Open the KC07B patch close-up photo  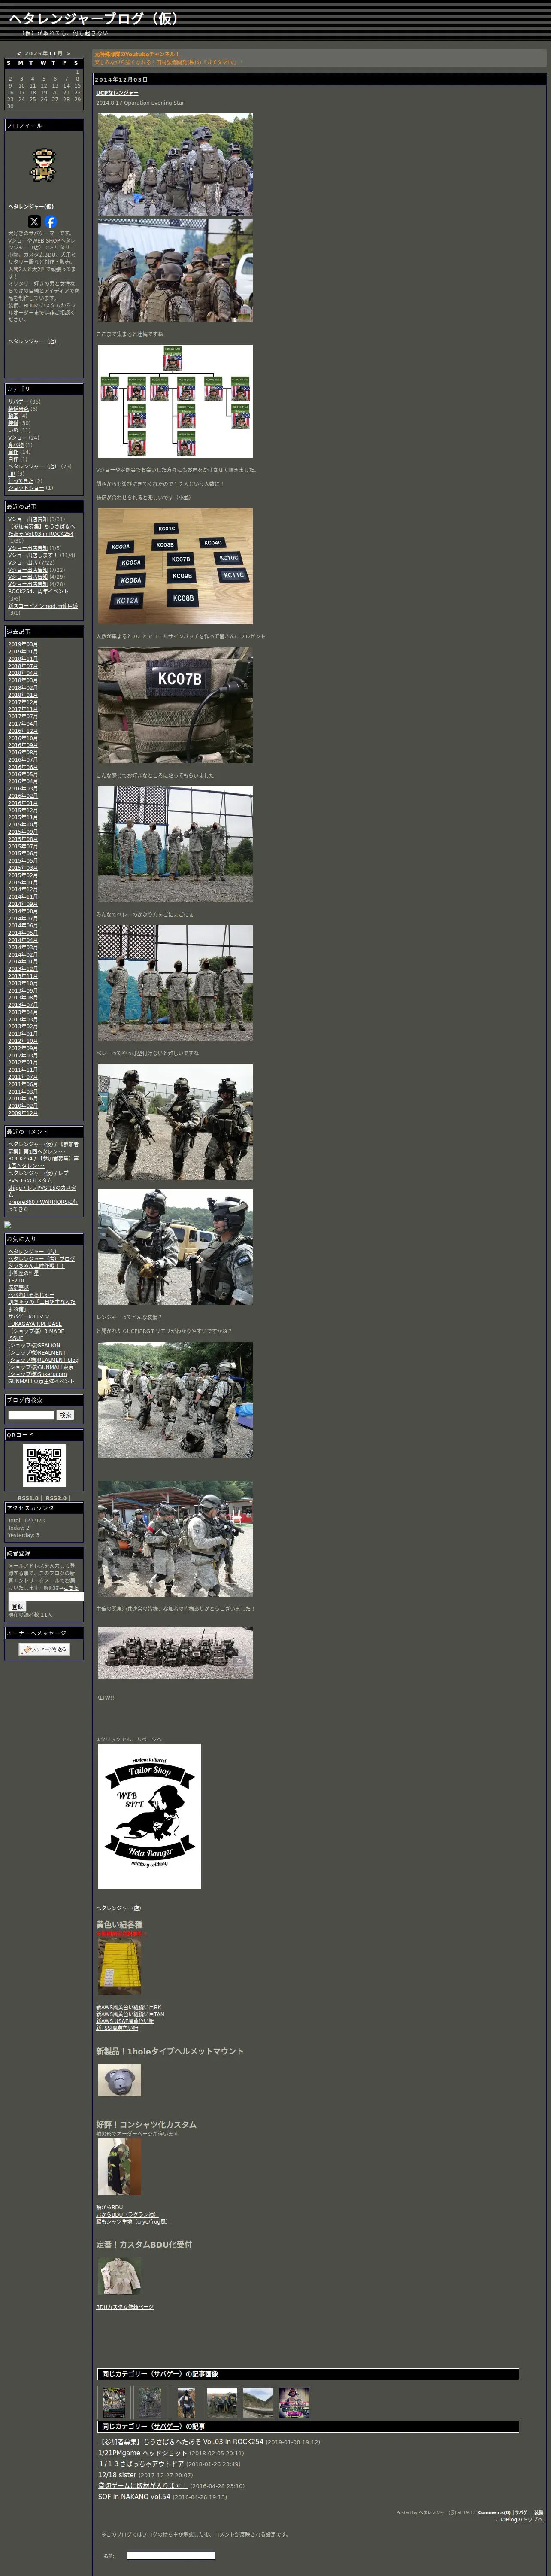pos(175,705)
